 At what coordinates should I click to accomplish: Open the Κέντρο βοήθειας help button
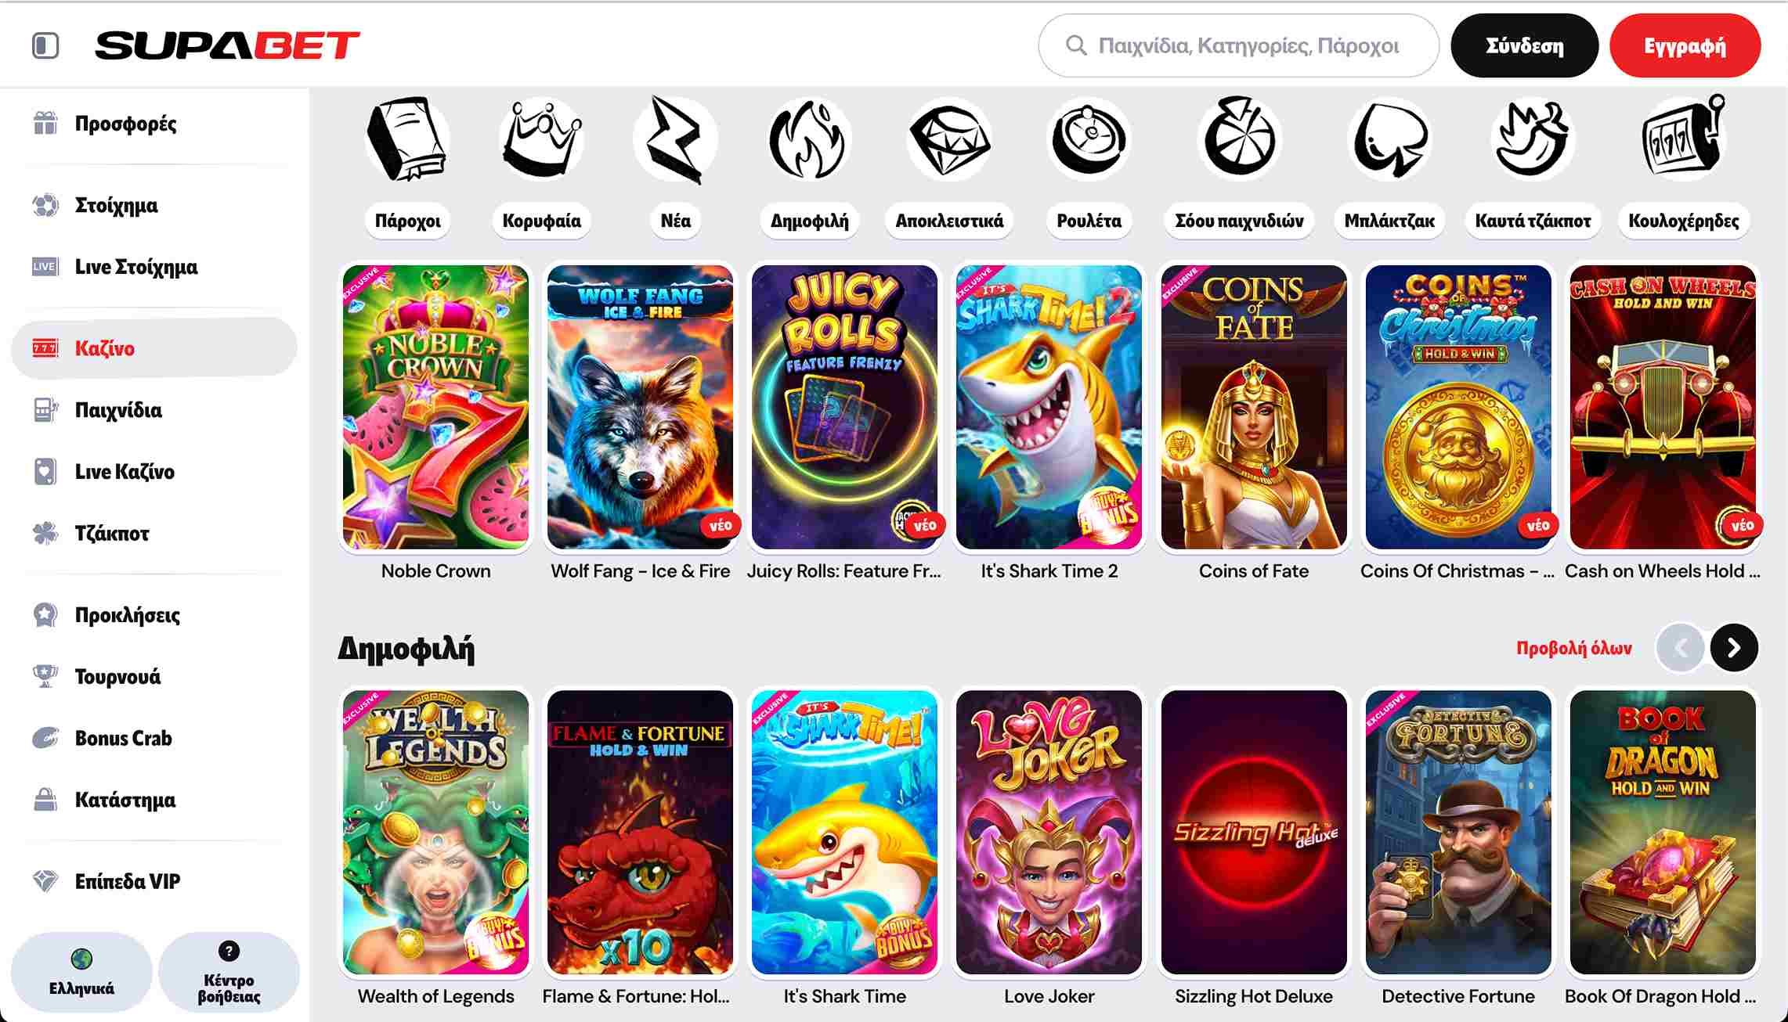pyautogui.click(x=229, y=972)
